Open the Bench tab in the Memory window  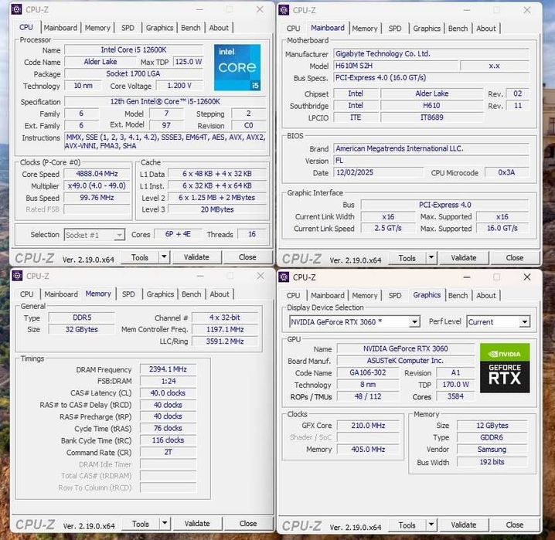[x=191, y=294]
